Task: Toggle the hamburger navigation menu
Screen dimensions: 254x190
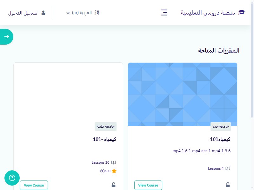Action: [164, 13]
